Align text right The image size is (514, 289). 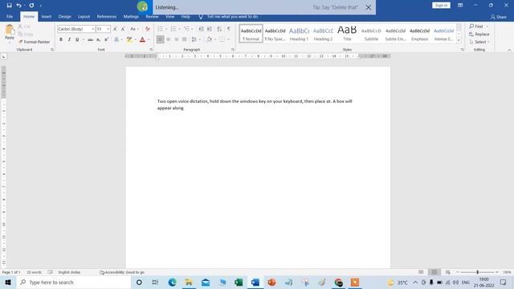tap(177, 39)
